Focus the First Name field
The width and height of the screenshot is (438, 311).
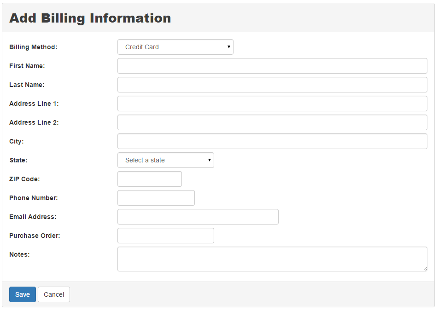(272, 66)
